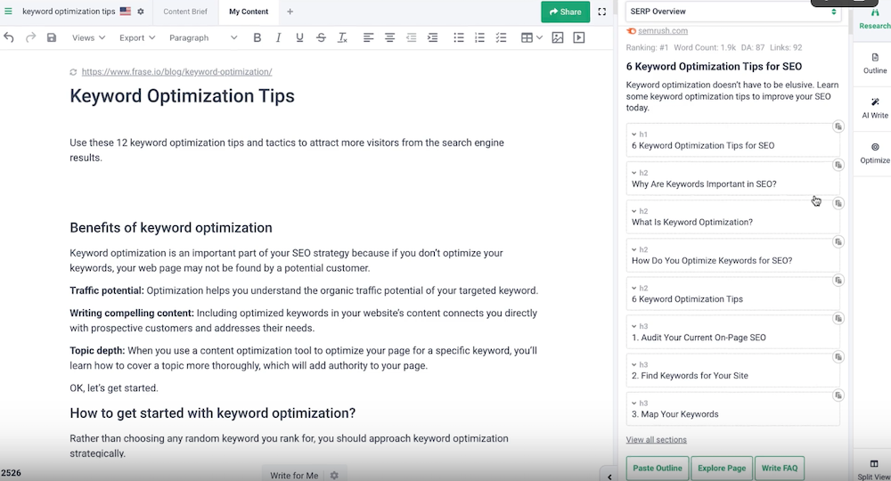The width and height of the screenshot is (891, 481).
Task: Expand 'What Is Keyword Optimization?' section
Action: pyautogui.click(x=634, y=211)
